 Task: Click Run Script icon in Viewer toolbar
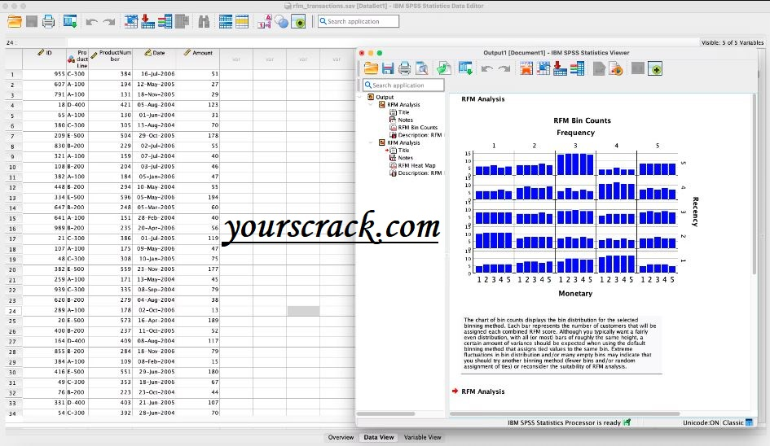click(616, 68)
